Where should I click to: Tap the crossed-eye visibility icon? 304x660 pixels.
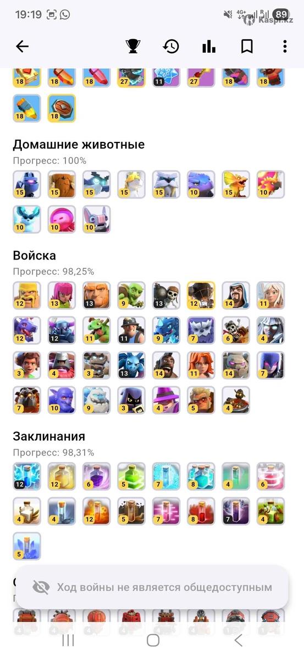pyautogui.click(x=41, y=587)
